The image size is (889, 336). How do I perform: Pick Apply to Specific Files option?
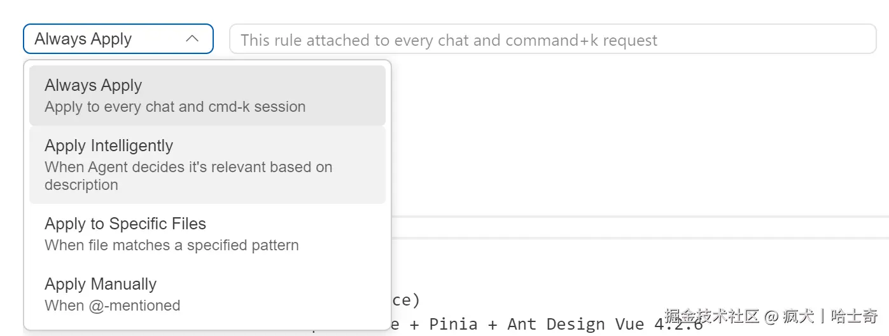click(x=125, y=224)
